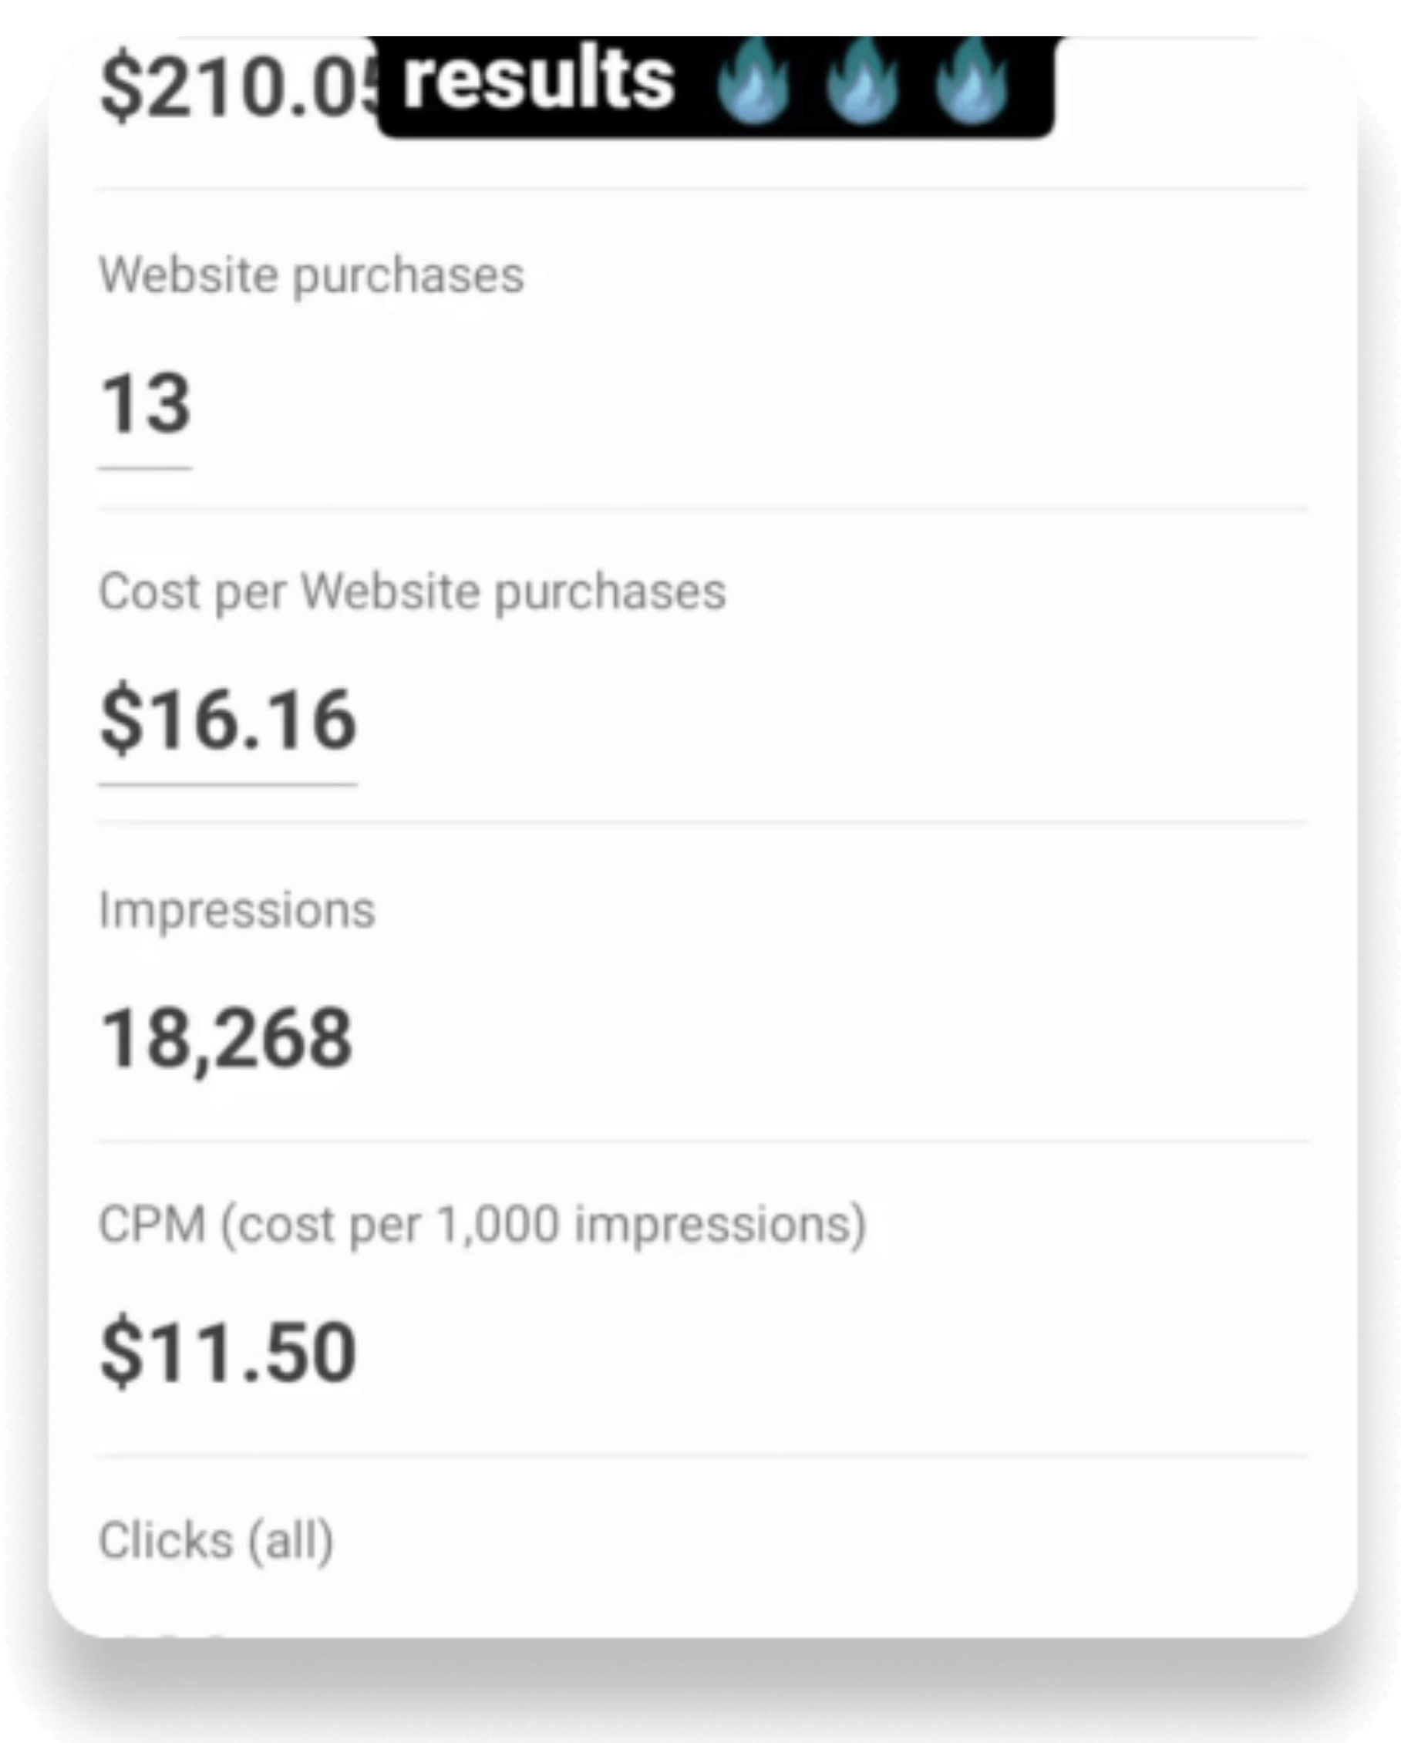Click the middle blue flame emoji

pyautogui.click(x=862, y=80)
